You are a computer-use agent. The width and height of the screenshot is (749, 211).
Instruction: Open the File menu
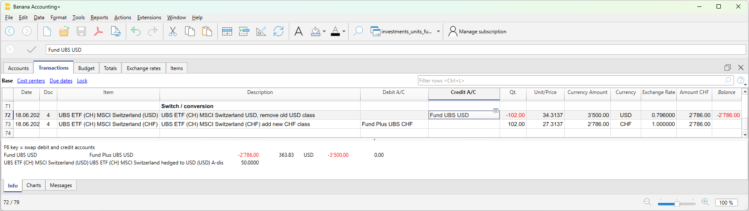(x=9, y=18)
